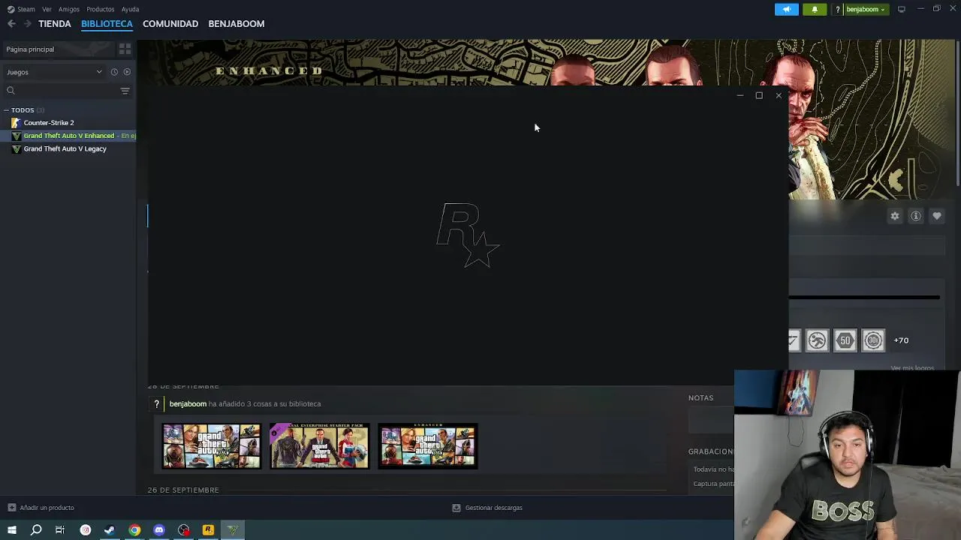Open Steam from the taskbar

click(110, 530)
